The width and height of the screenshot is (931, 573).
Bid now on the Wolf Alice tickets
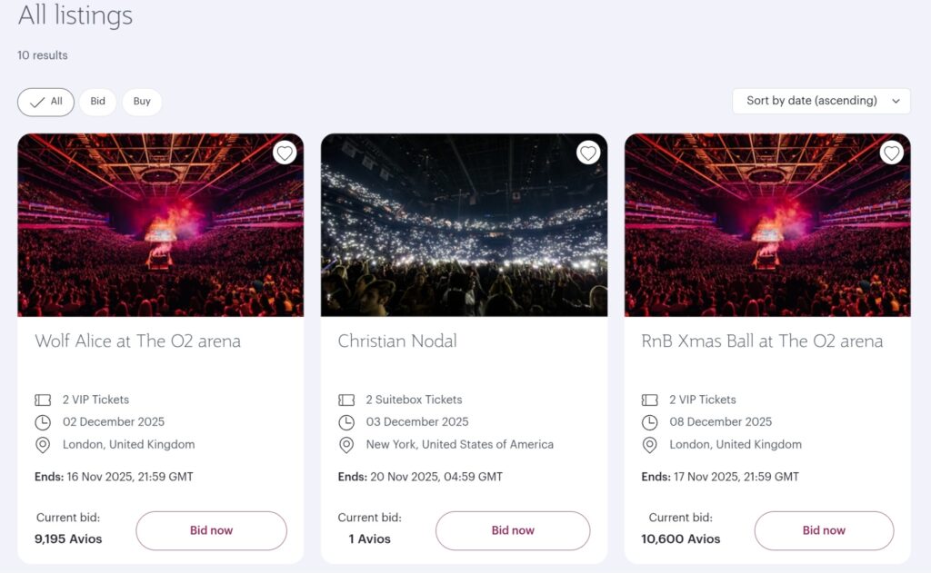click(x=211, y=530)
